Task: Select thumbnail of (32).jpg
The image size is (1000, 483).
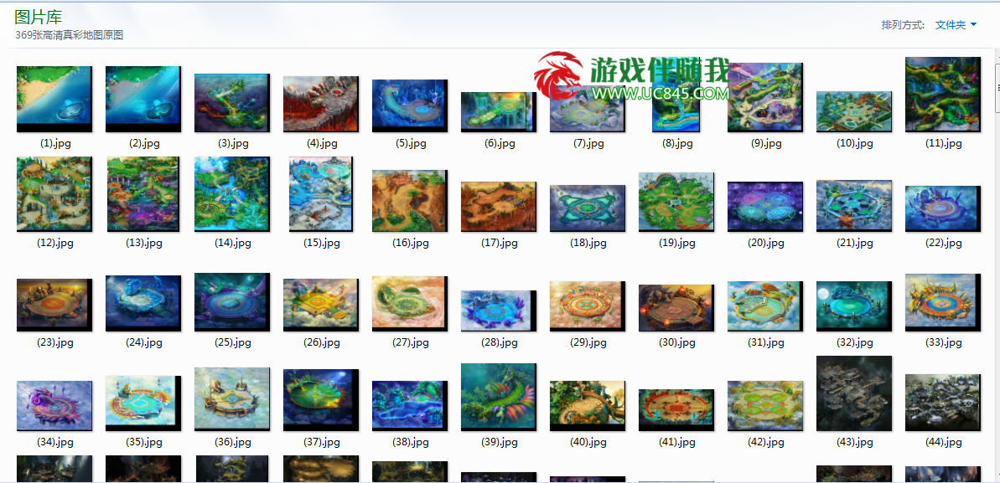Action: pyautogui.click(x=855, y=306)
